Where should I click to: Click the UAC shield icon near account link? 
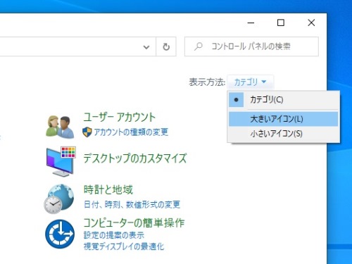[x=87, y=132]
